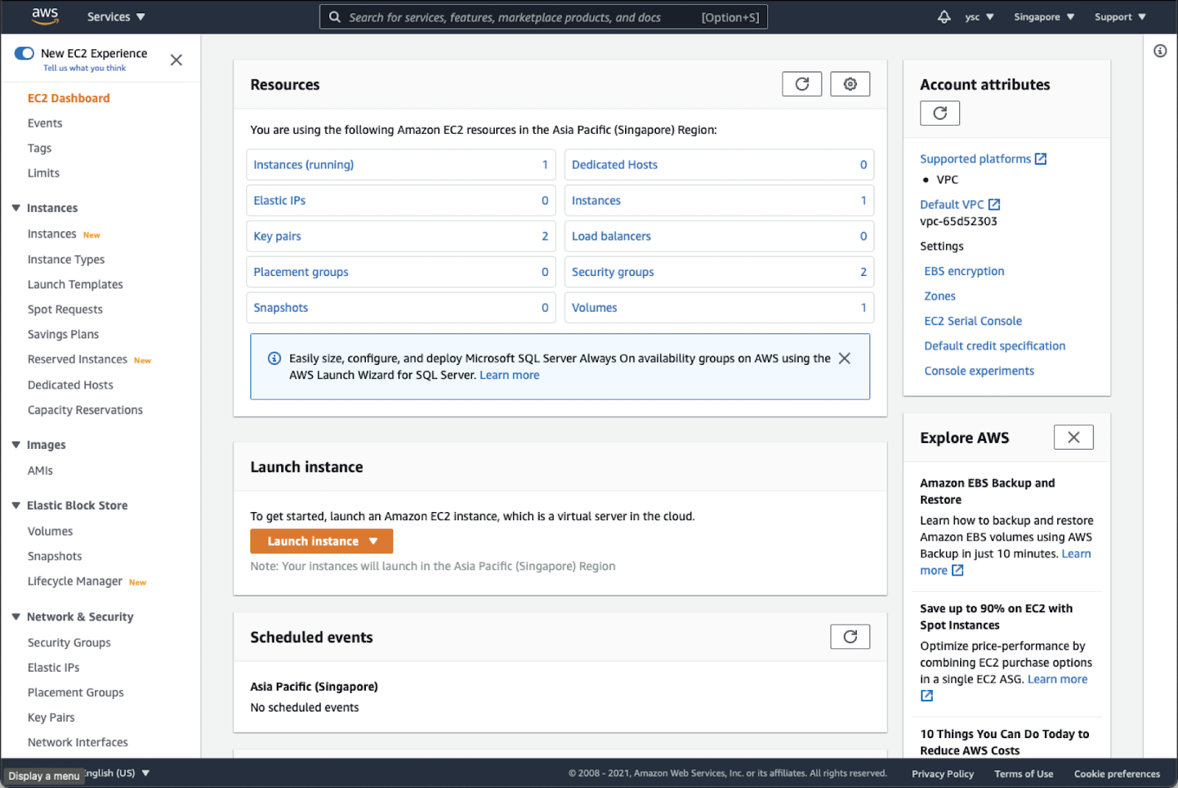
Task: Open Resources panel settings gear
Action: click(850, 84)
